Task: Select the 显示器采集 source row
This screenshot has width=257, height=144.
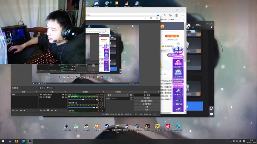Action: (x=53, y=97)
